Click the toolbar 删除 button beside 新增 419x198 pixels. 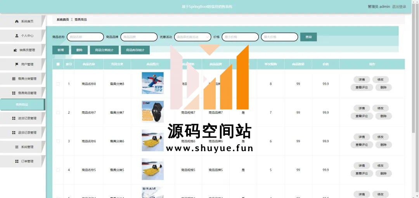(x=80, y=50)
